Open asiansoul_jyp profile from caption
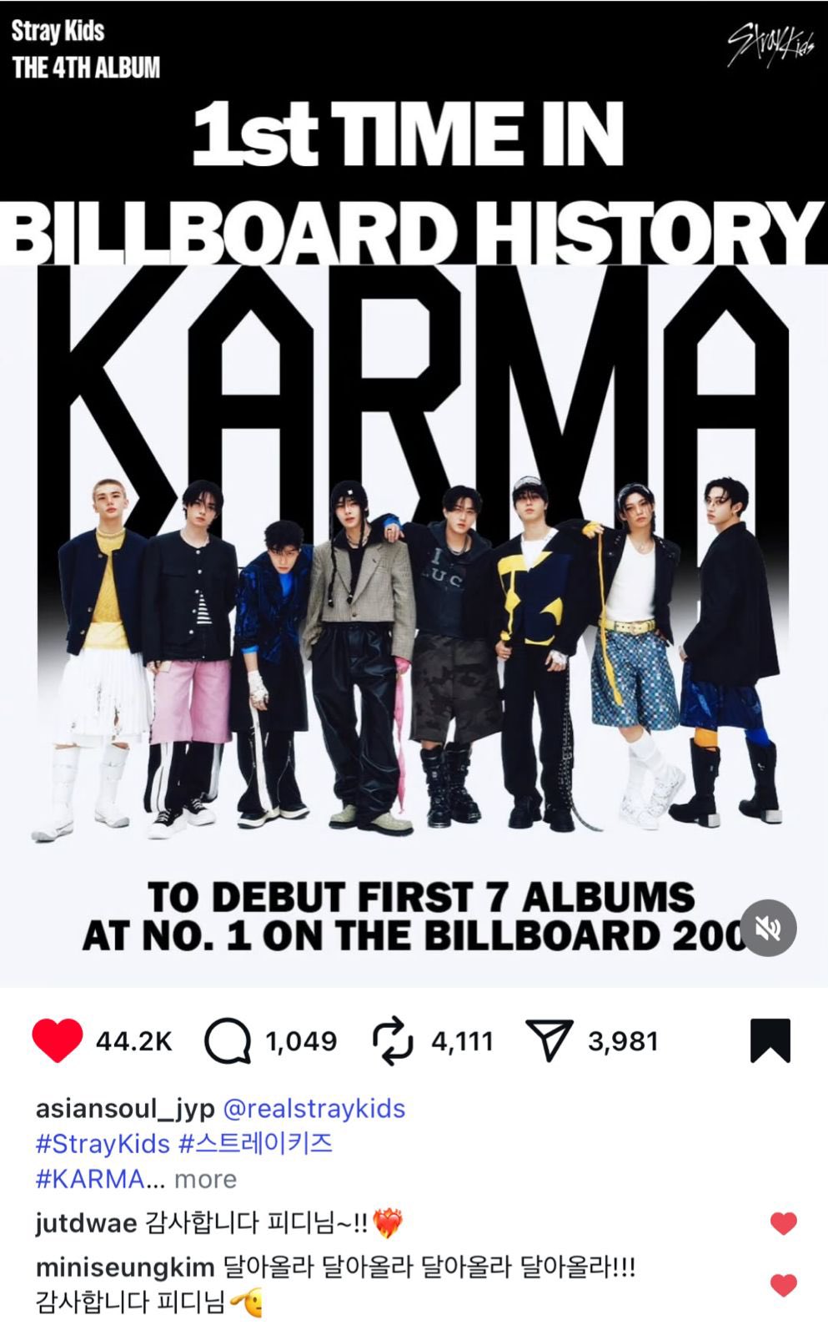 click(x=125, y=1109)
